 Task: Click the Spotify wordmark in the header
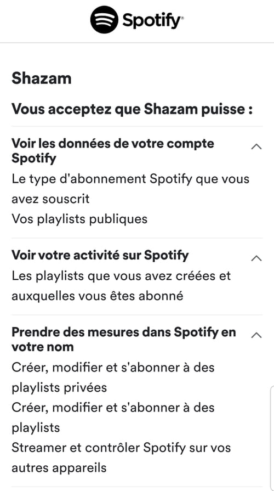[151, 20]
